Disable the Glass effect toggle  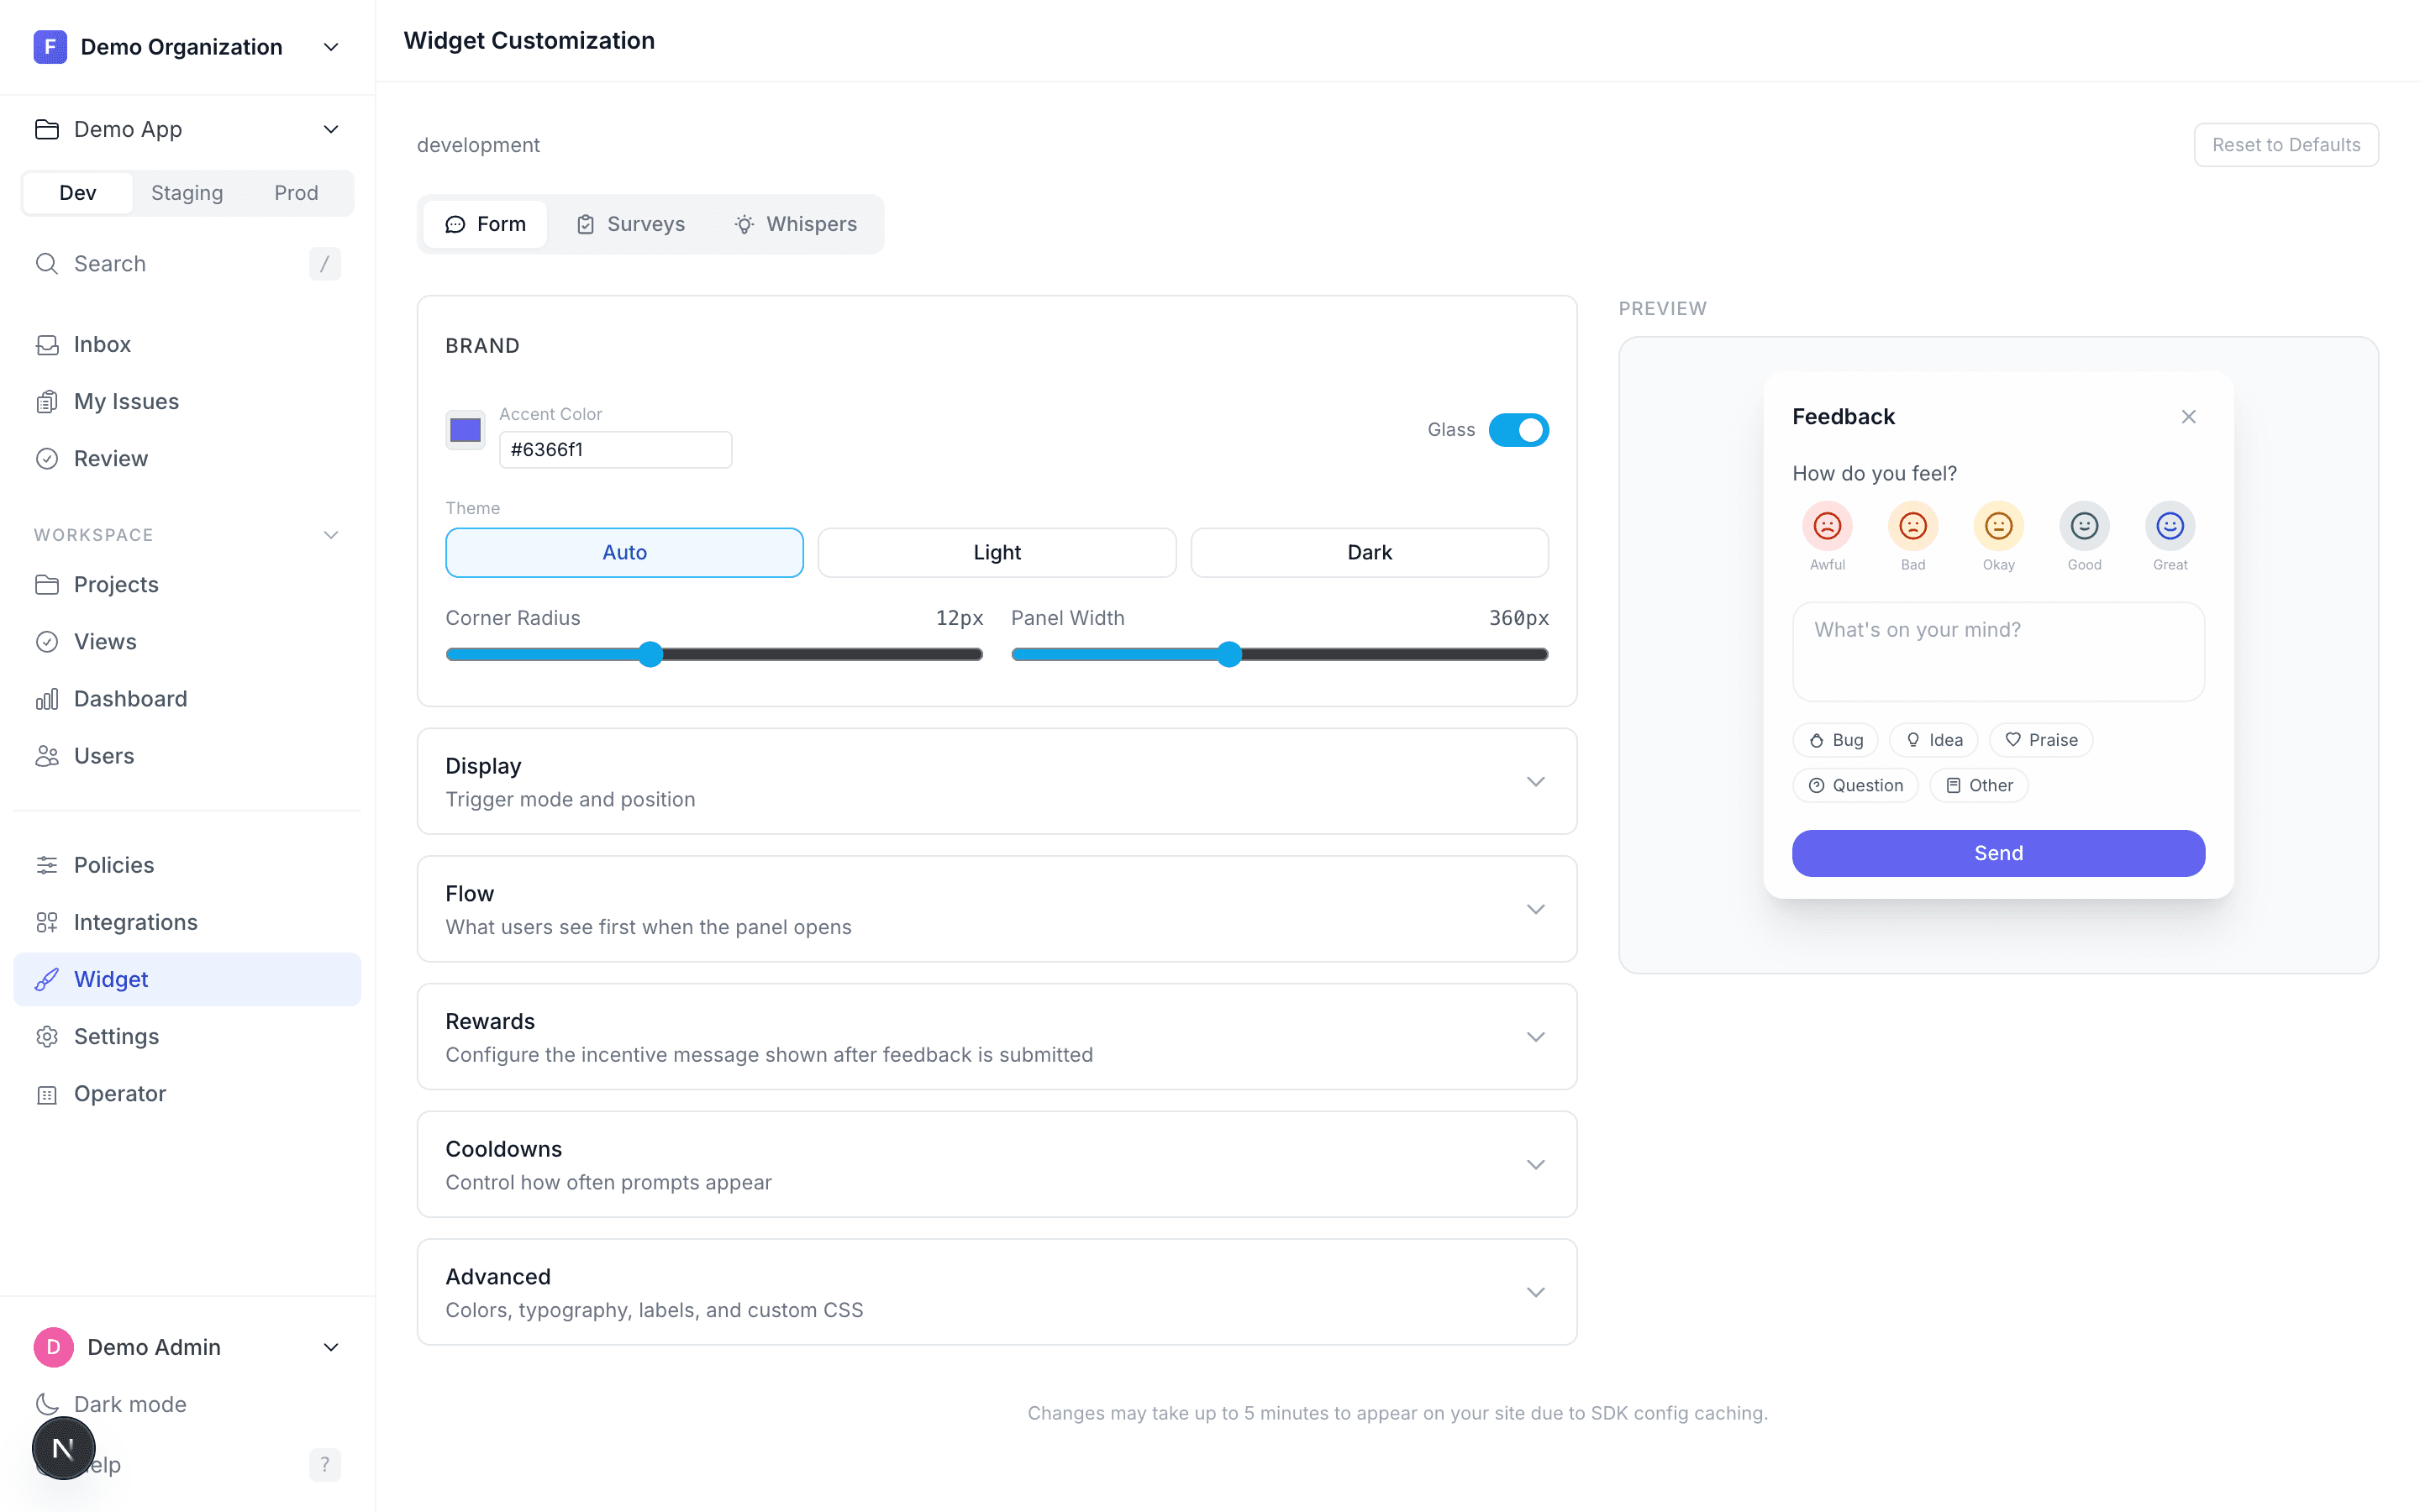(1518, 430)
